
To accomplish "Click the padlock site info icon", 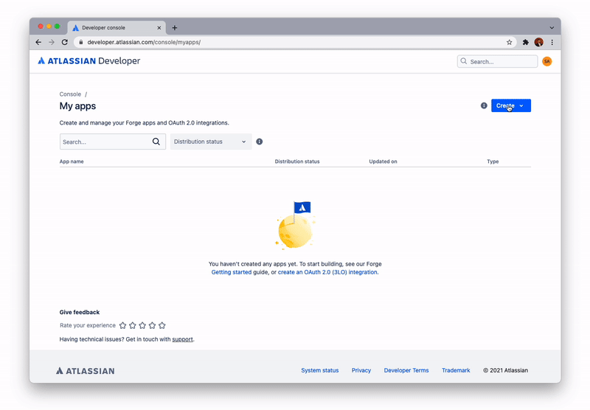I will [80, 42].
